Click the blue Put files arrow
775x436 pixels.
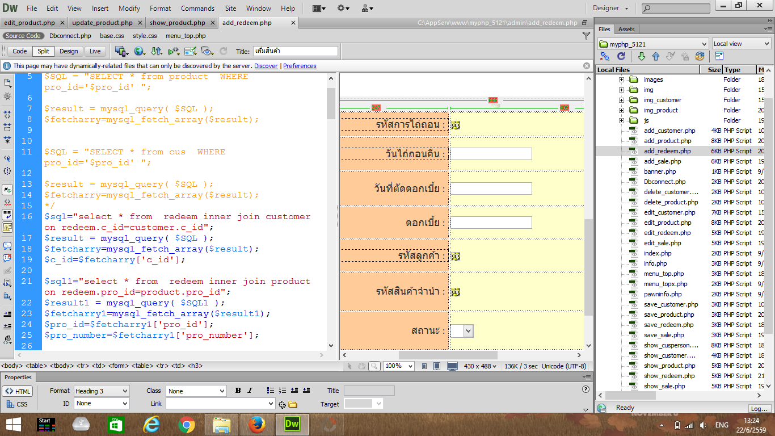click(x=656, y=56)
